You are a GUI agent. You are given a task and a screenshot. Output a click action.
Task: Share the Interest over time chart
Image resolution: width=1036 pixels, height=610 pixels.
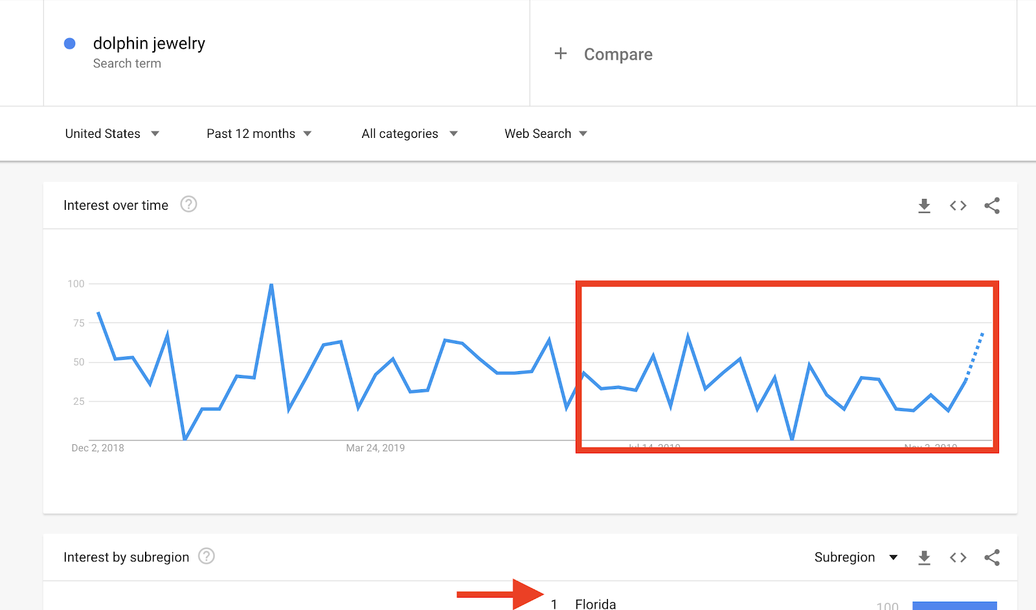click(x=992, y=206)
